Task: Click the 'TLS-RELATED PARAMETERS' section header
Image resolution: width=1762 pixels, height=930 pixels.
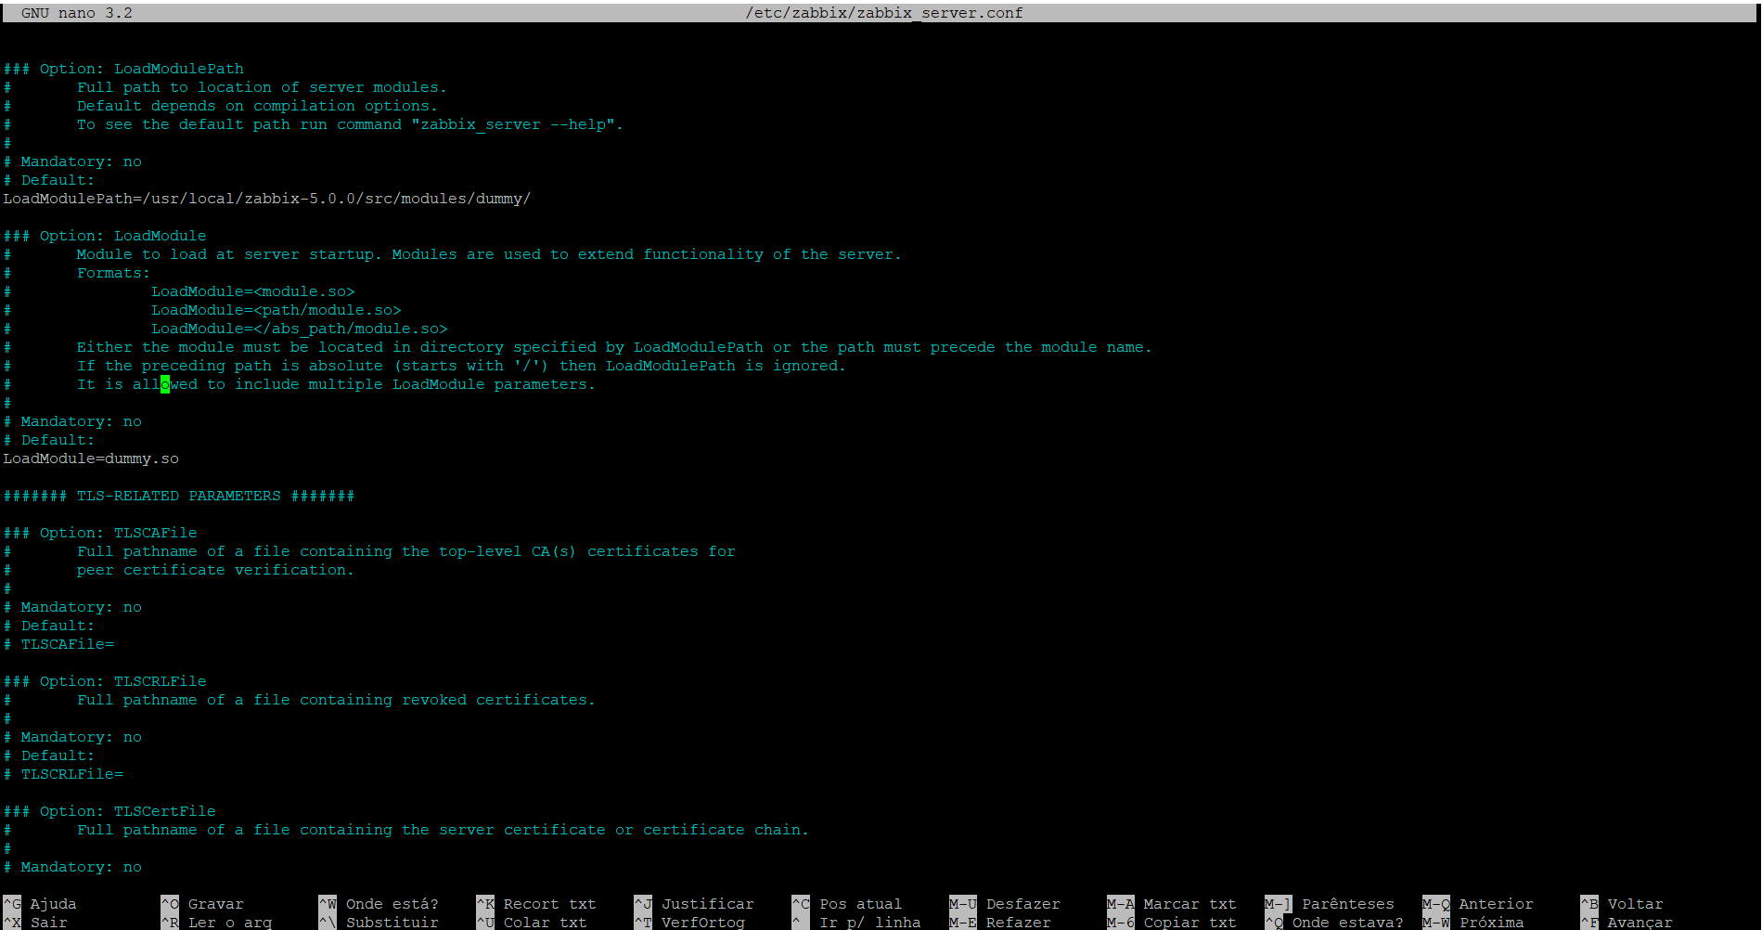Action: click(179, 496)
